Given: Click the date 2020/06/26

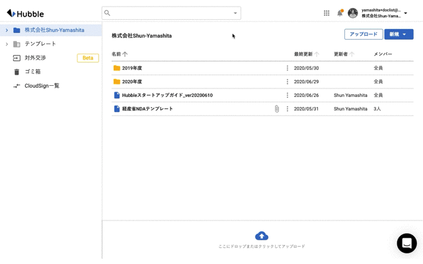Looking at the screenshot, I should click(306, 95).
